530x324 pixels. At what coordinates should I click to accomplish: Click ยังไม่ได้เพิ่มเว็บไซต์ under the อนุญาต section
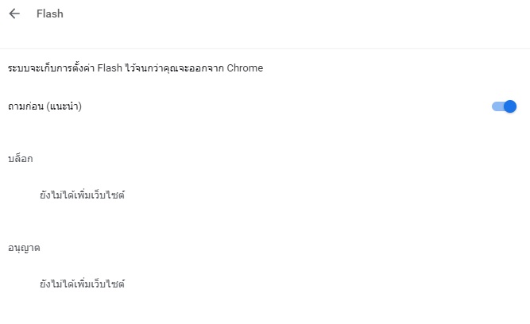point(83,283)
